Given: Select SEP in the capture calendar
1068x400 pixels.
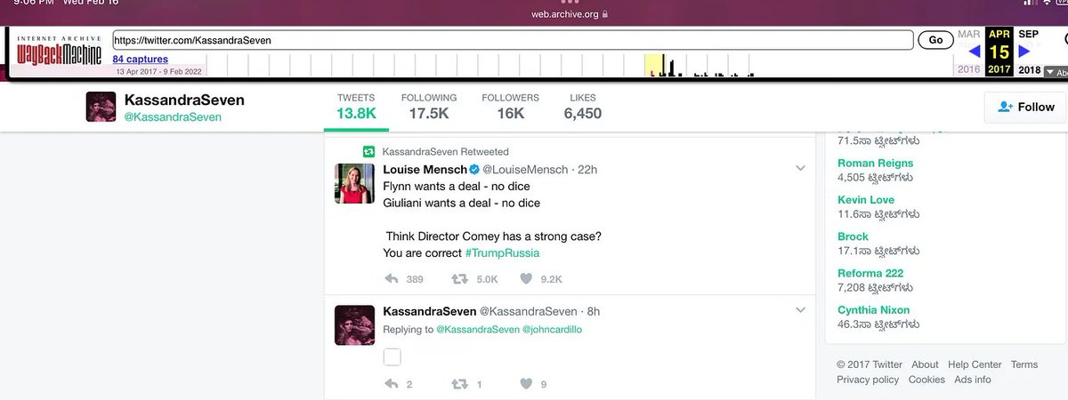Looking at the screenshot, I should 1029,34.
